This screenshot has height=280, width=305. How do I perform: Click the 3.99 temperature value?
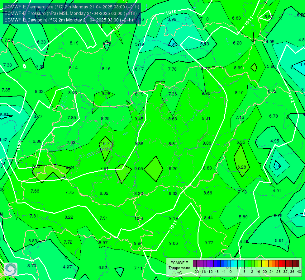[172, 19]
